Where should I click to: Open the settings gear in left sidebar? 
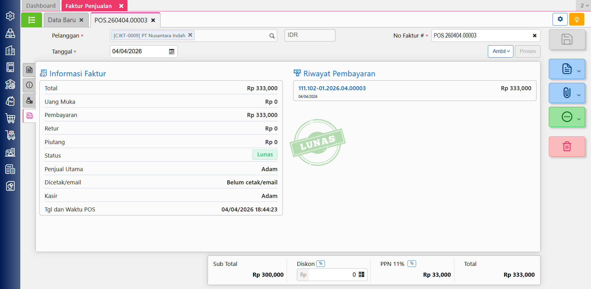click(10, 16)
